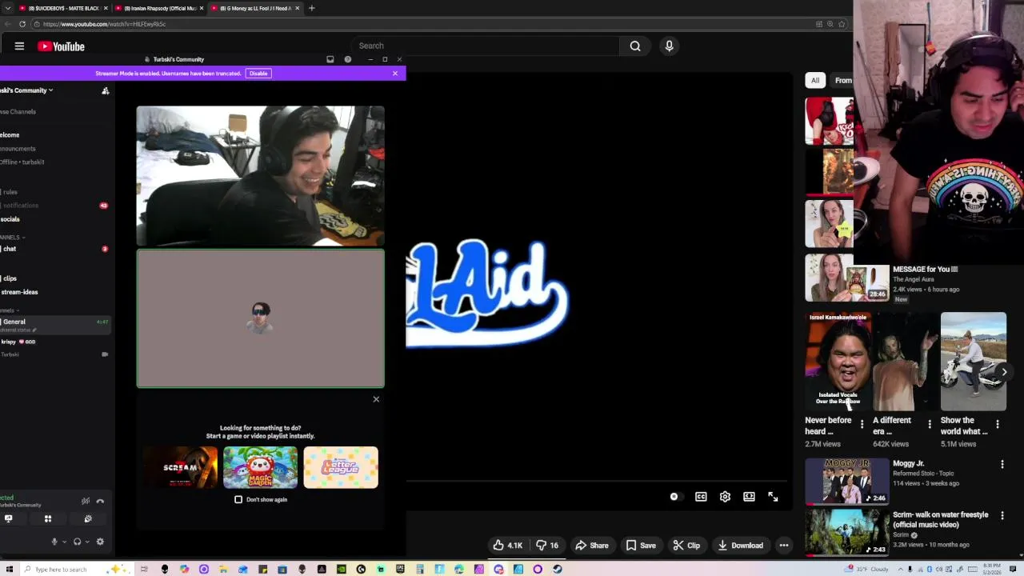Launch the Scream activity card
The height and width of the screenshot is (576, 1024).
181,467
